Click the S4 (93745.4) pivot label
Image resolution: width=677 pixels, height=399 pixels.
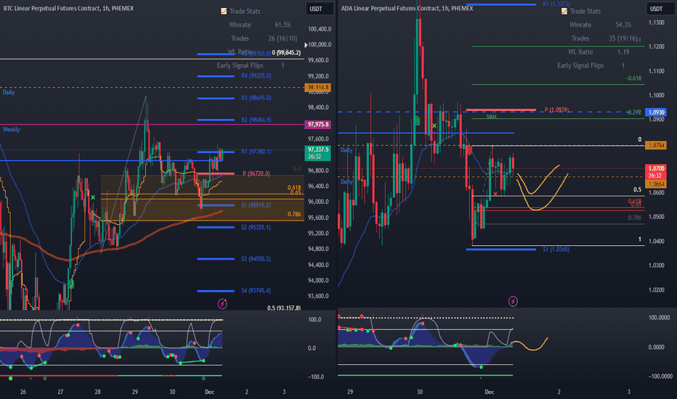tap(256, 291)
